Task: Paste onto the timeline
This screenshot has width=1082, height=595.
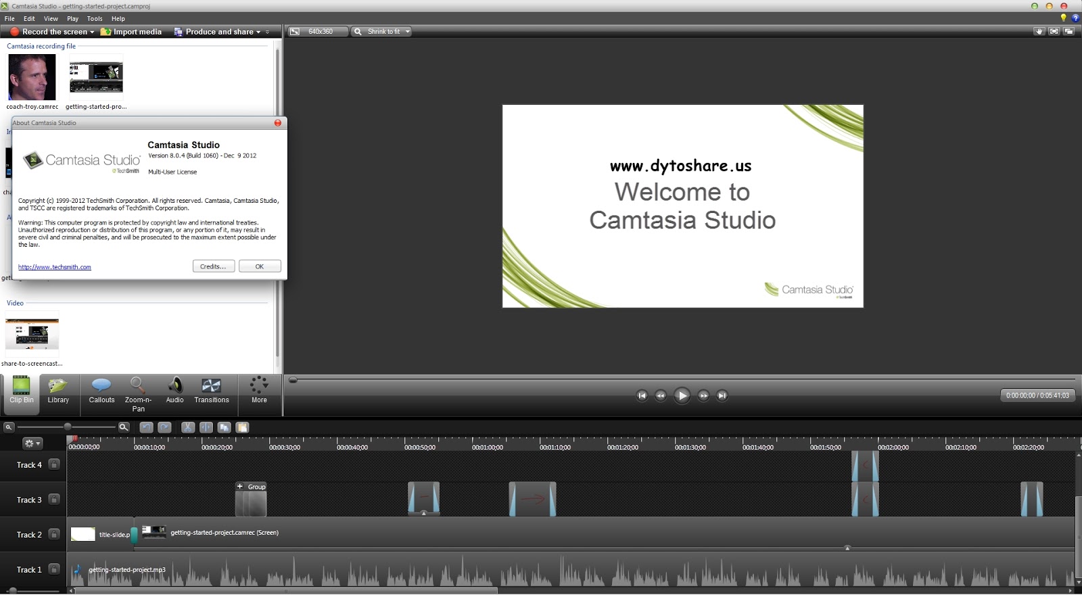Action: tap(243, 427)
